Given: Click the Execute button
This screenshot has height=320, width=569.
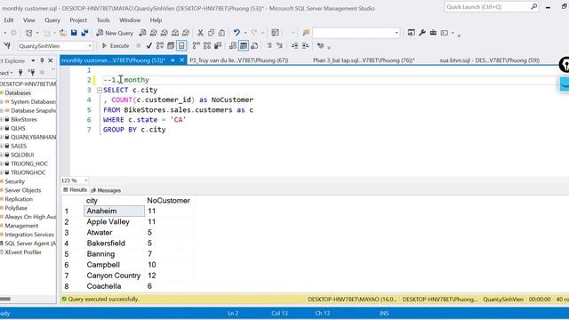Looking at the screenshot, I should (x=116, y=45).
